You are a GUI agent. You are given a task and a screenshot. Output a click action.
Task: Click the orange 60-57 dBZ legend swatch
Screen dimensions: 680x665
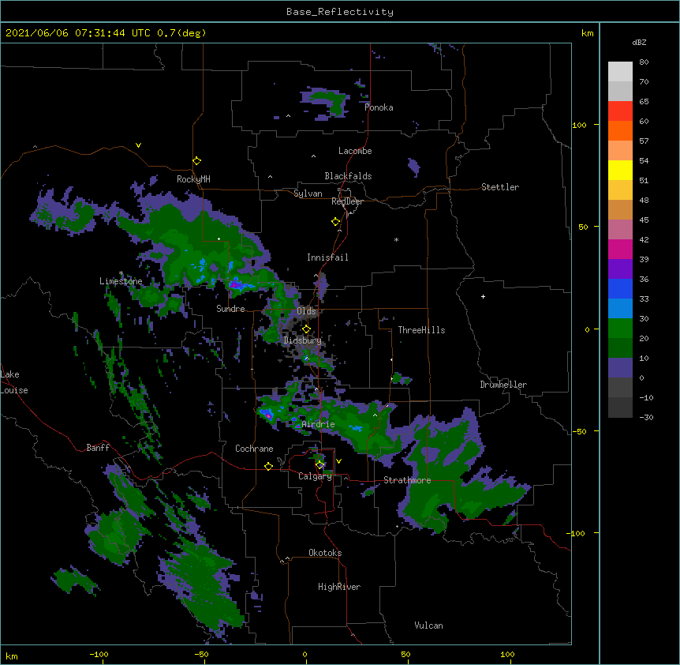[620, 130]
